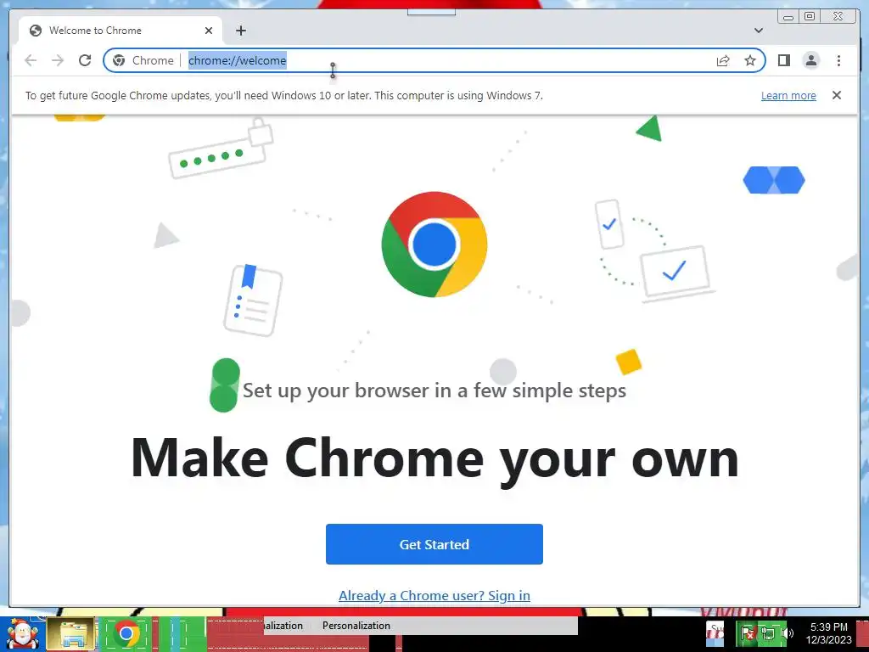This screenshot has height=652, width=869.
Task: Reload the current page
Action: click(x=85, y=60)
